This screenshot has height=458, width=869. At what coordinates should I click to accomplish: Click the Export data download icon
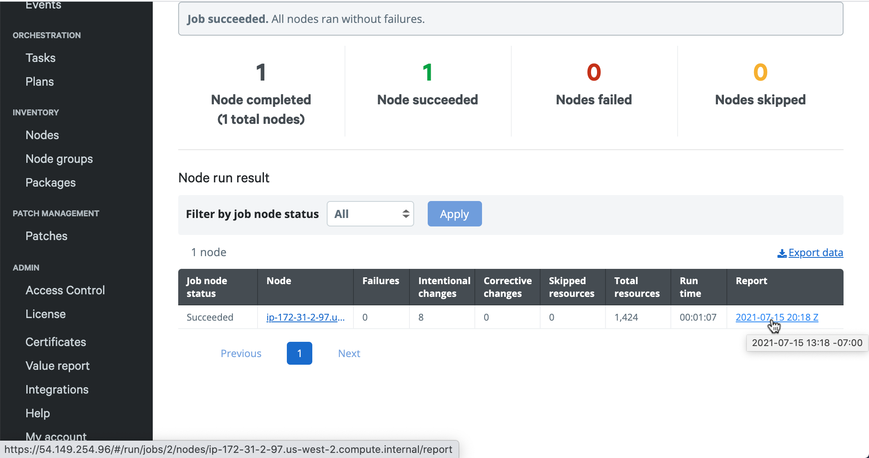pos(782,253)
